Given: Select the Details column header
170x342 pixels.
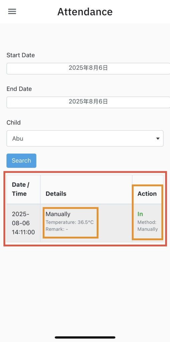Looking at the screenshot, I should 56,194.
